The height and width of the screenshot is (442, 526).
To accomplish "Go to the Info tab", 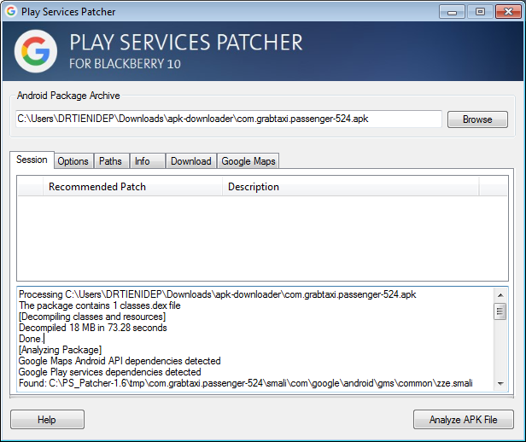I will (x=143, y=161).
